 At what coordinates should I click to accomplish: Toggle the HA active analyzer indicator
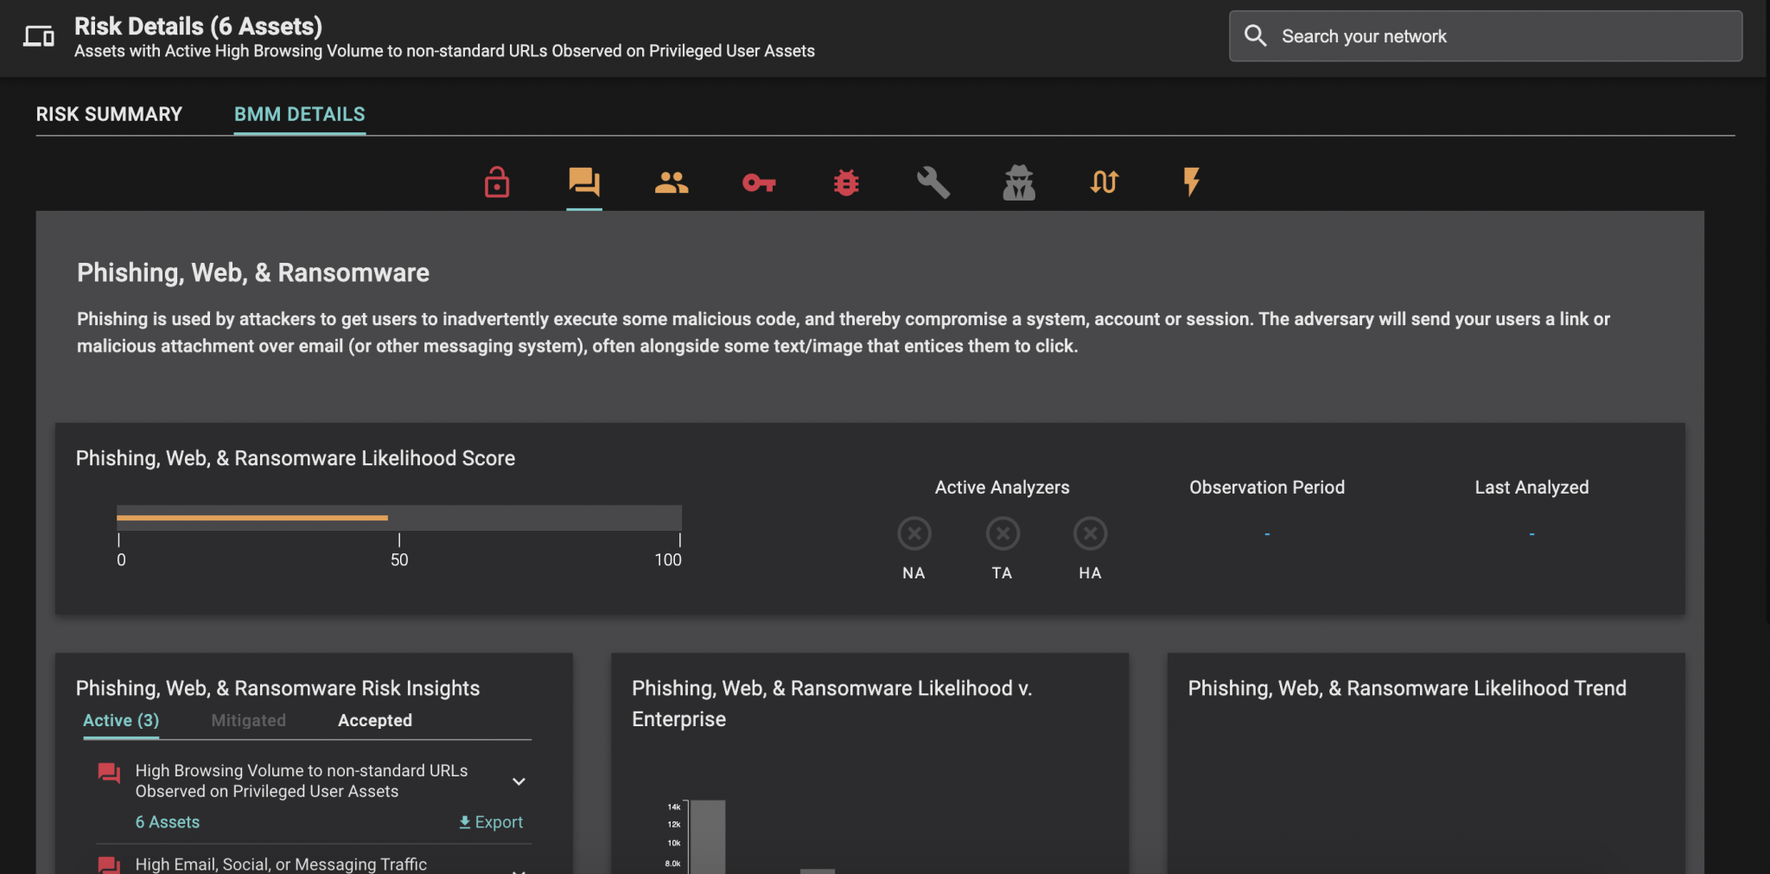click(1090, 533)
